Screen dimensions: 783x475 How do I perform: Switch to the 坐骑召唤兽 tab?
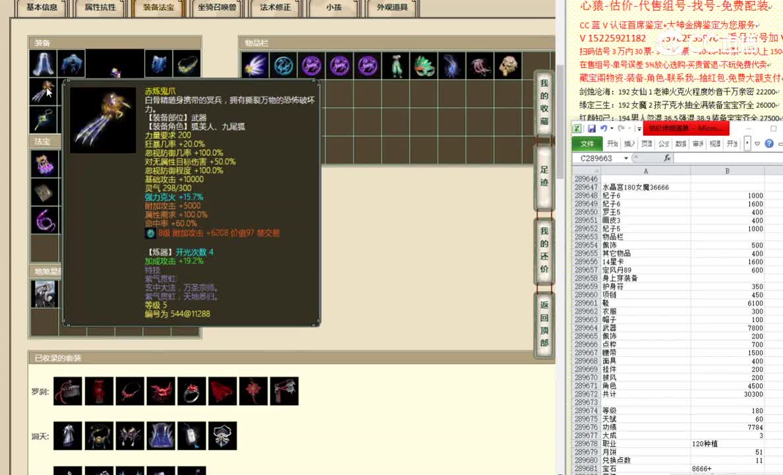(x=217, y=7)
